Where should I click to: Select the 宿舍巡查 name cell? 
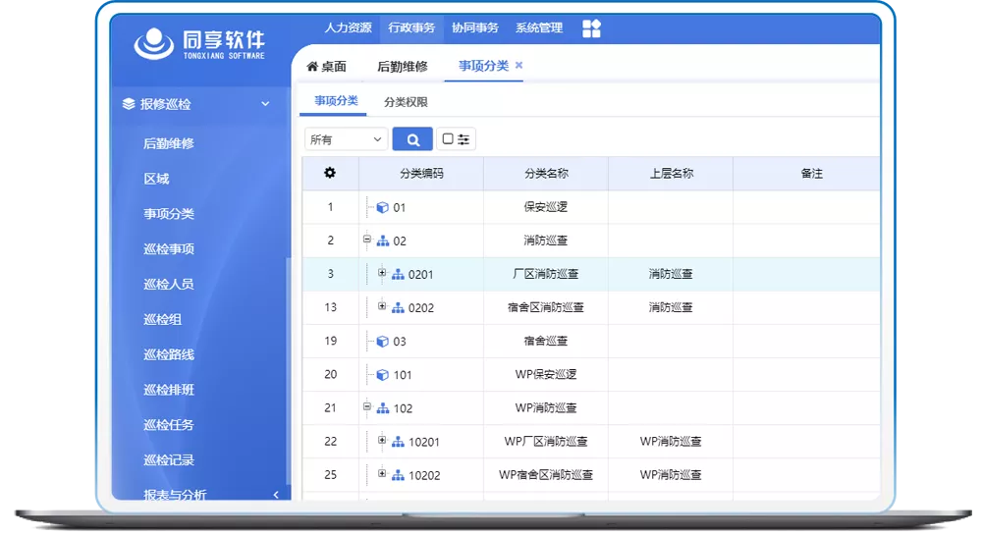point(545,341)
